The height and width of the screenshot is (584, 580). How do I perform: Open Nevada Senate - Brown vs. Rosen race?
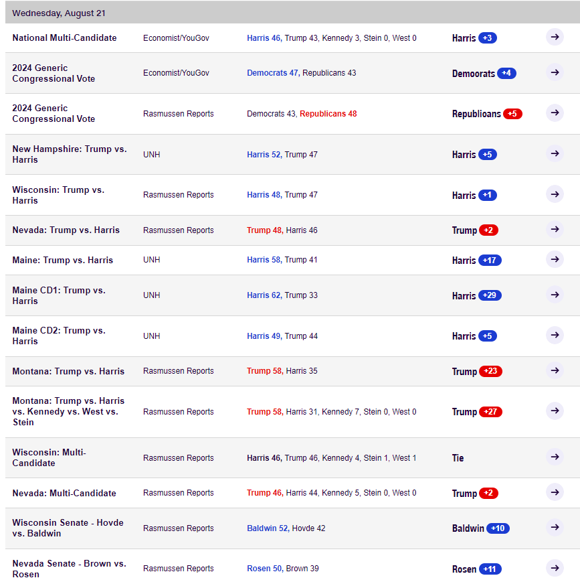click(69, 569)
